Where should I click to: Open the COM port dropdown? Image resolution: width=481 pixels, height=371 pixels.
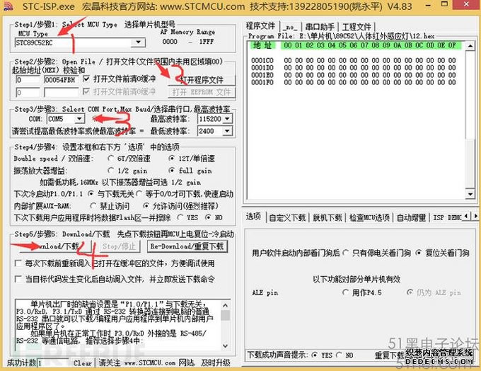pyautogui.click(x=79, y=119)
